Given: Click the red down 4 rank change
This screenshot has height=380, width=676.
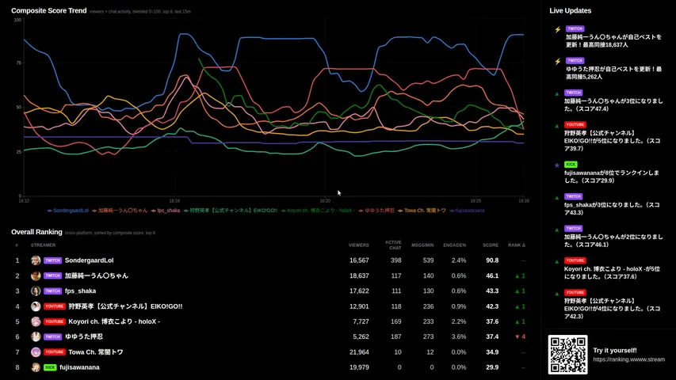Looking at the screenshot, I should 521,336.
